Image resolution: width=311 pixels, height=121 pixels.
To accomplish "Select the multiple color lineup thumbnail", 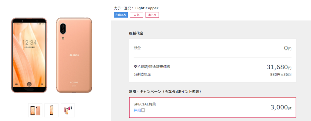I will [68, 110].
